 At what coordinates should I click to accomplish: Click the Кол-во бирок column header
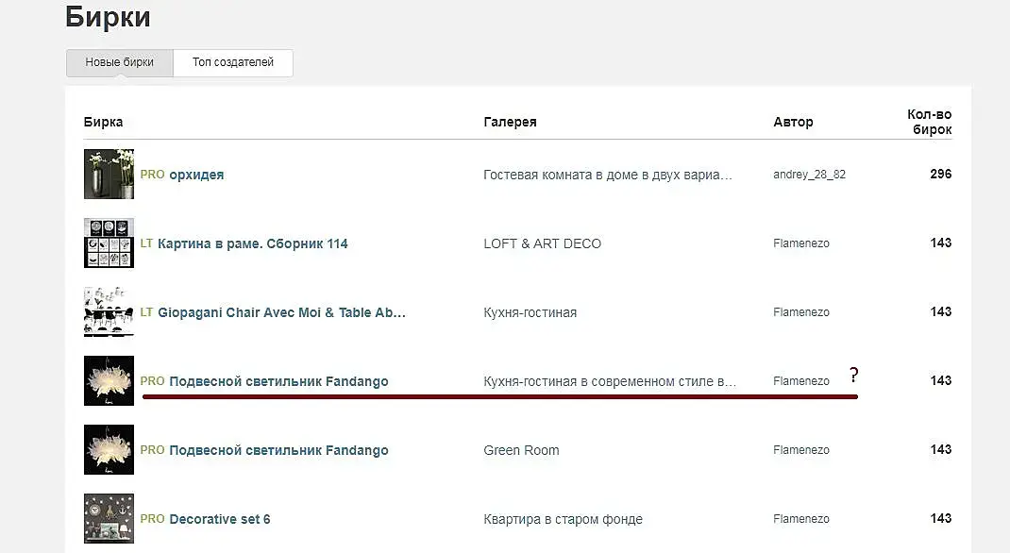point(929,122)
